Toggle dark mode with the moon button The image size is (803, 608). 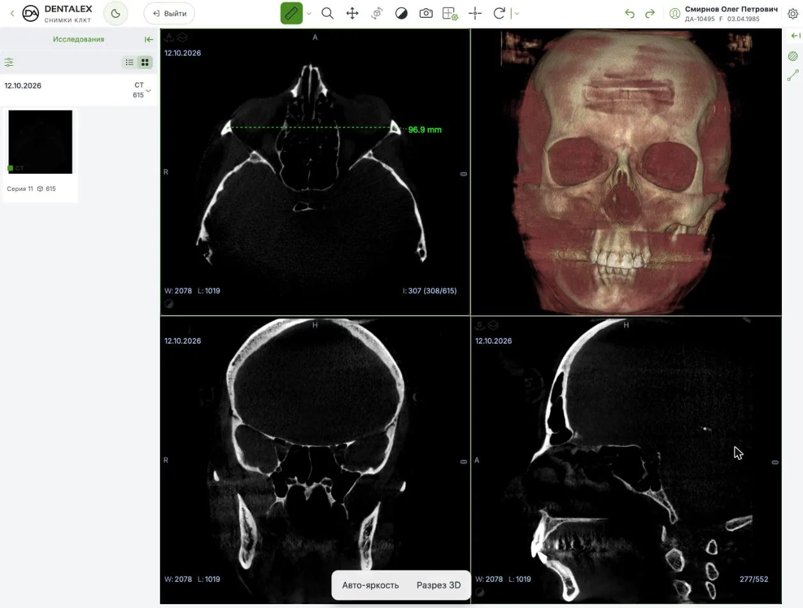[116, 13]
